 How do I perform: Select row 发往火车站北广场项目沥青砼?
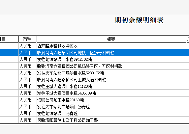pos(94,107)
